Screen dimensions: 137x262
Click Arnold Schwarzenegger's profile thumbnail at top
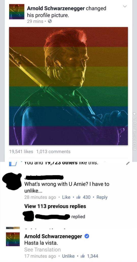(x=17, y=12)
